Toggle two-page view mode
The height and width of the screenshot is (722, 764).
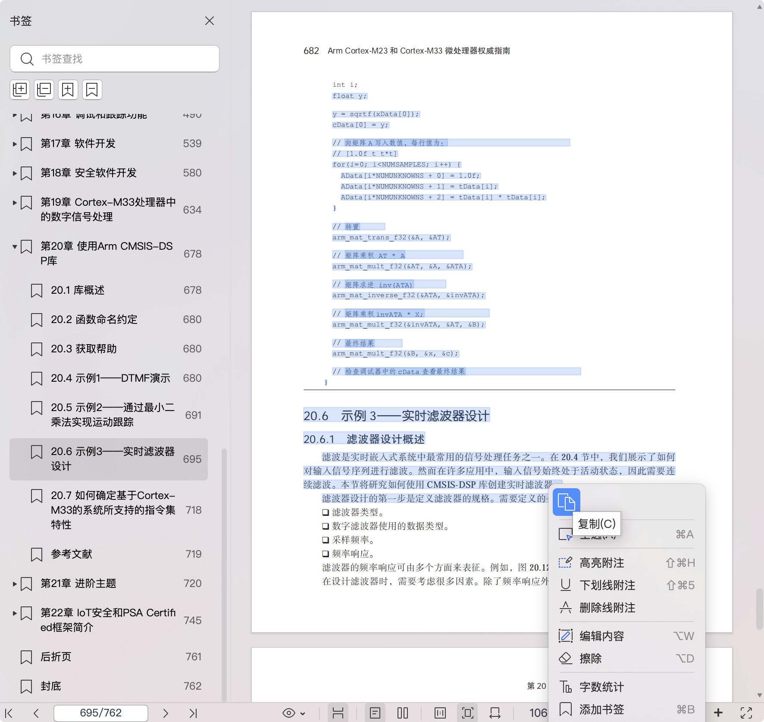coord(402,713)
